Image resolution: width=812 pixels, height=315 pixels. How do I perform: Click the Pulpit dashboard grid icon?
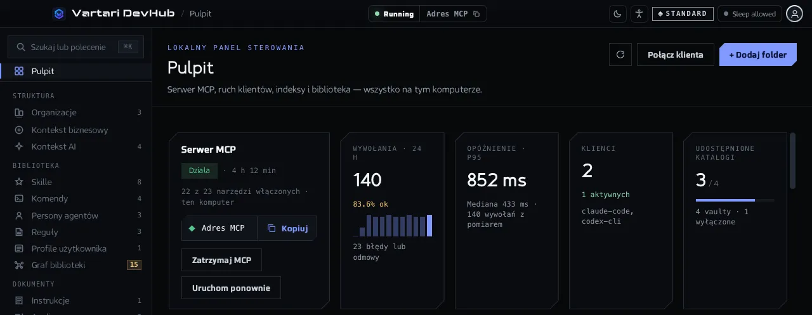coord(19,71)
